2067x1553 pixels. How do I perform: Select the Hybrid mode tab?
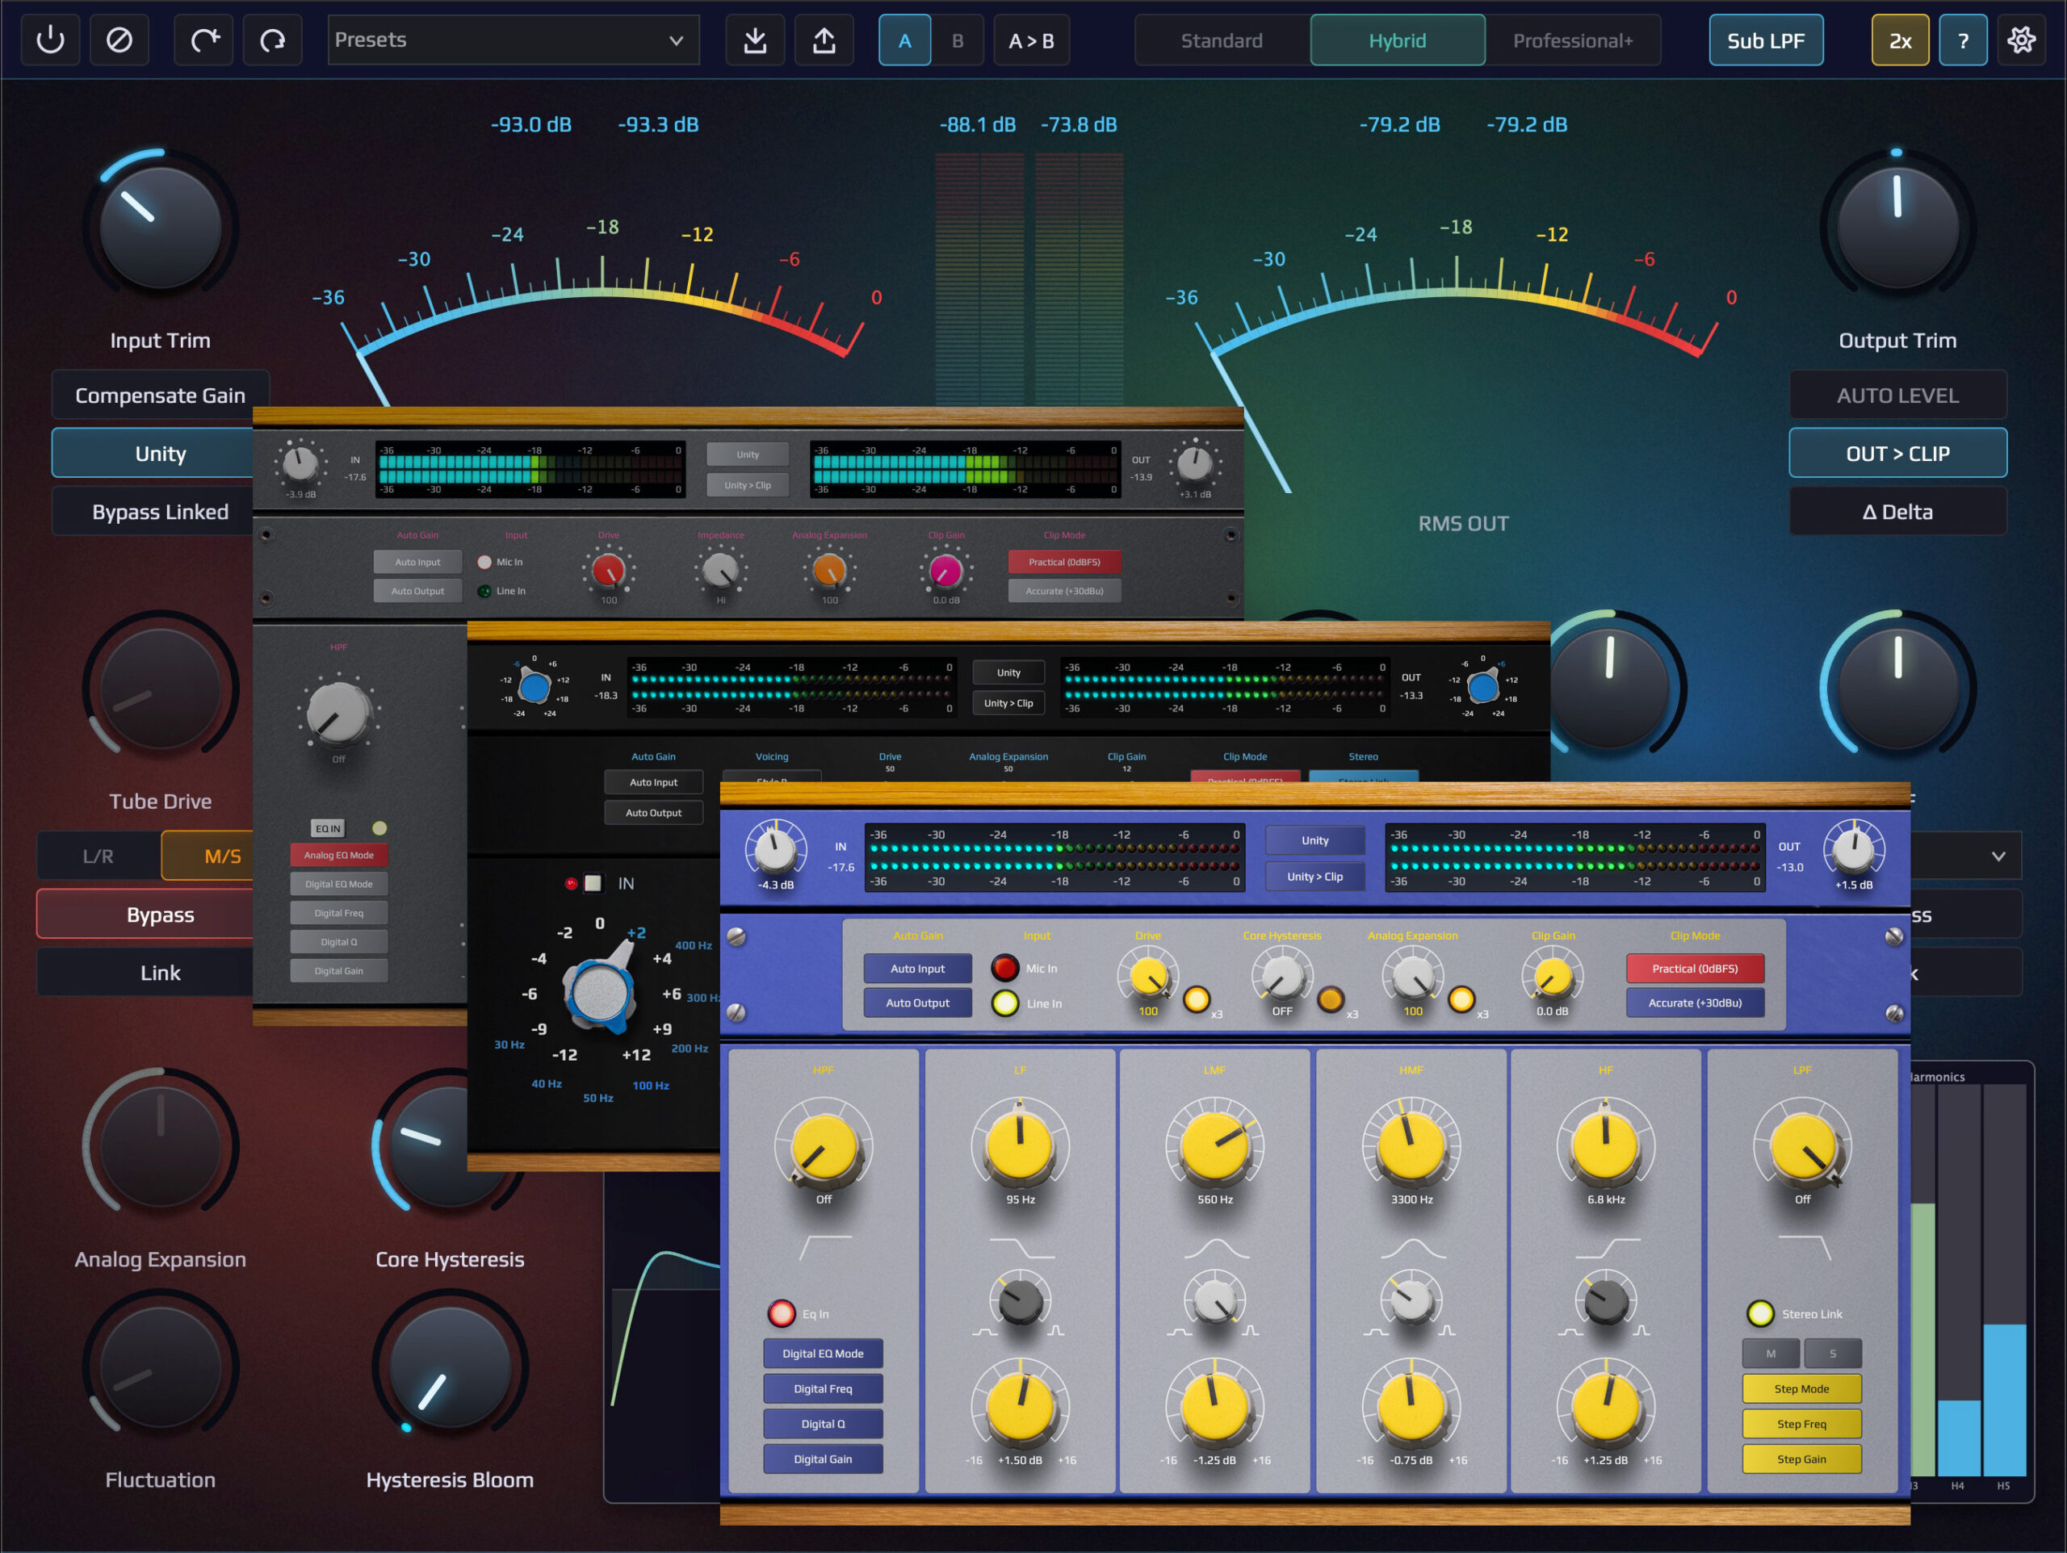click(1397, 40)
